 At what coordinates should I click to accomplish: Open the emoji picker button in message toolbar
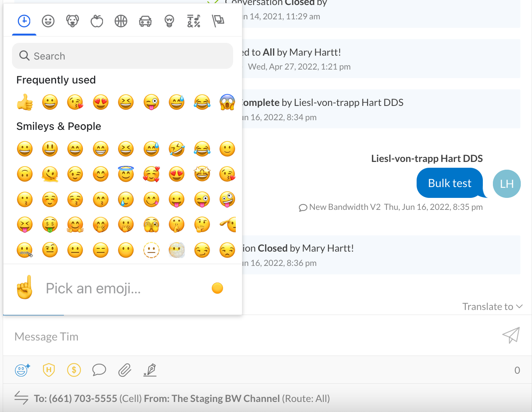coord(22,370)
